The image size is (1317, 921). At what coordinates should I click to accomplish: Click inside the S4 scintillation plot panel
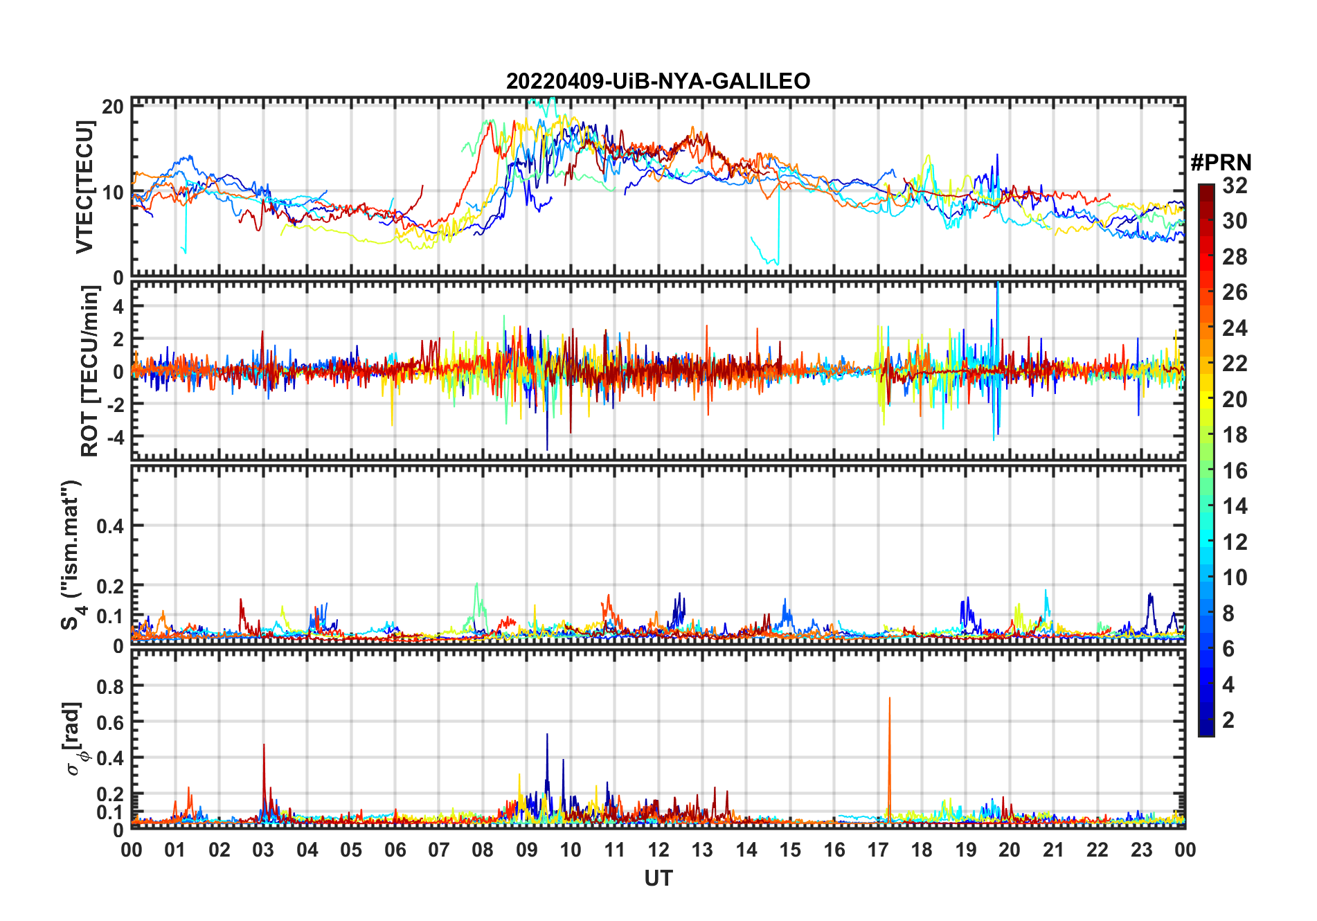[658, 555]
